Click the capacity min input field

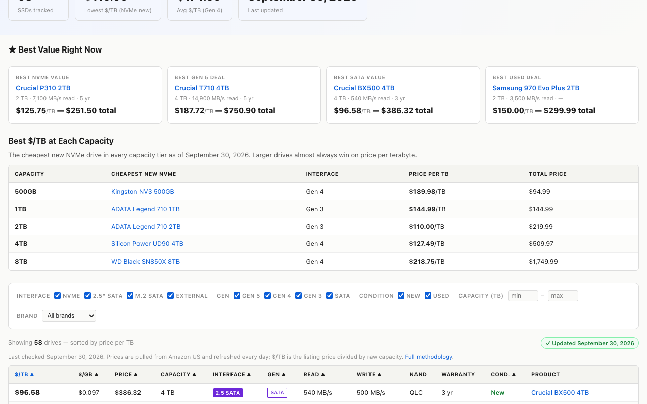pyautogui.click(x=523, y=296)
